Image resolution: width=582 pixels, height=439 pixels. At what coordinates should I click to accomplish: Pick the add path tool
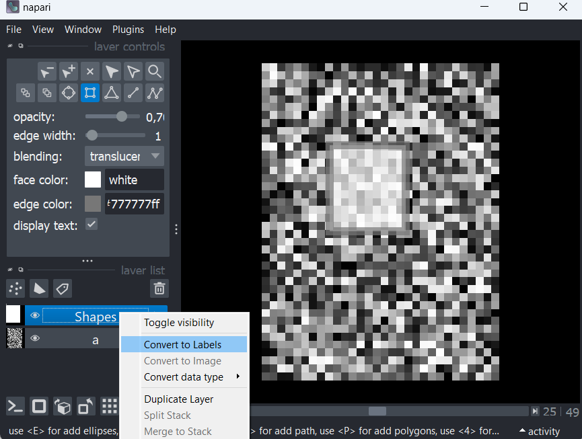[x=154, y=93]
